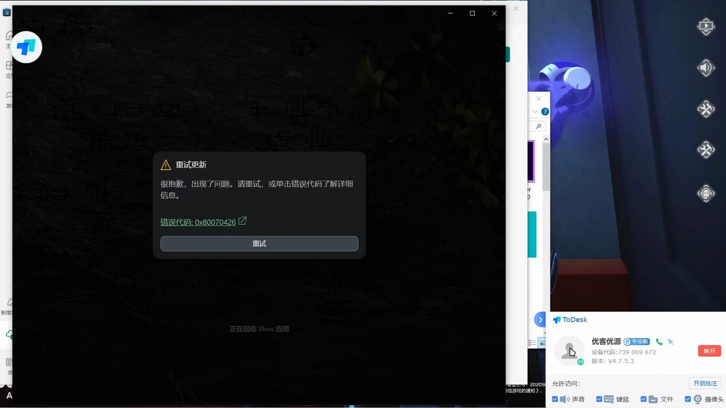The image size is (726, 408).
Task: Click the 专业版 professional badge
Action: [637, 341]
